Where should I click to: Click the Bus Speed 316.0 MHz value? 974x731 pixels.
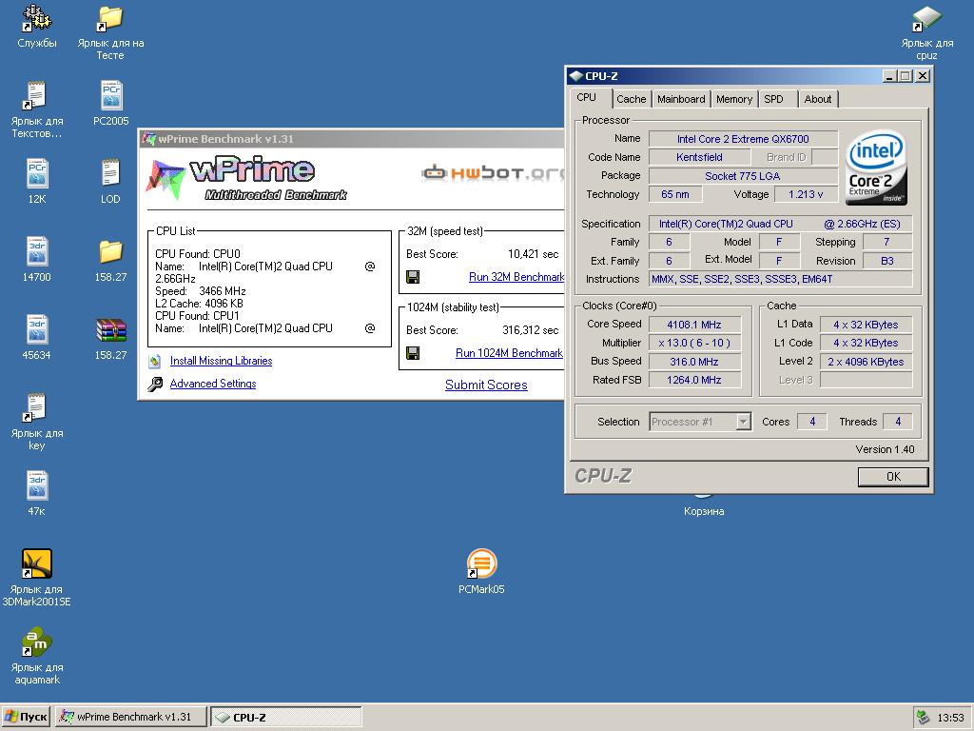click(x=694, y=361)
